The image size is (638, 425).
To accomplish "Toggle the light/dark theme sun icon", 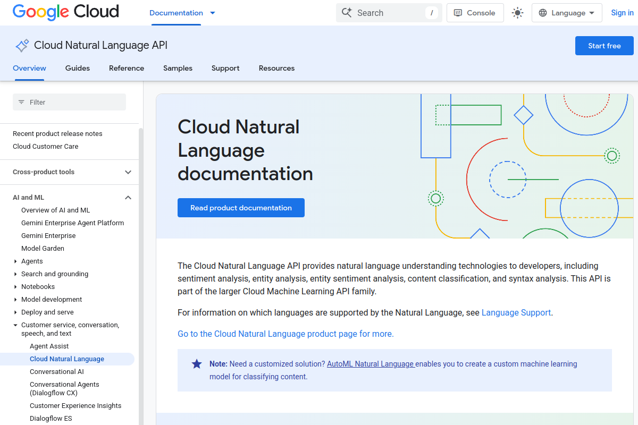I will tap(517, 13).
